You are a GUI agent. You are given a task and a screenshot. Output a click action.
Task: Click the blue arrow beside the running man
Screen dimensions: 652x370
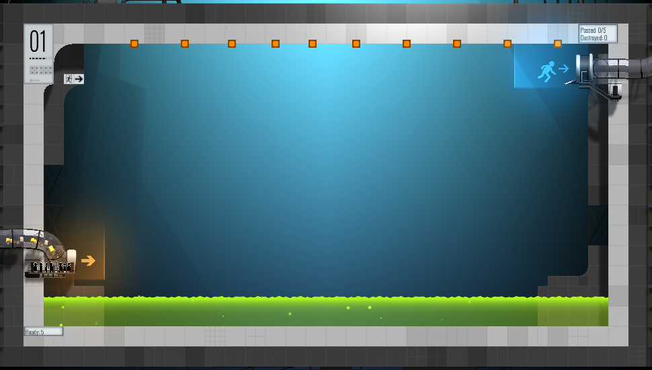(x=563, y=68)
